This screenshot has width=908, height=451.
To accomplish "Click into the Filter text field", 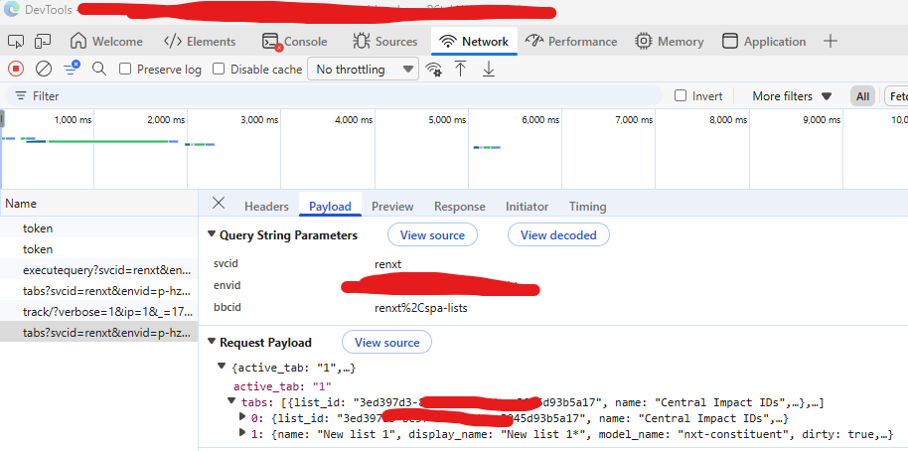I will (333, 96).
